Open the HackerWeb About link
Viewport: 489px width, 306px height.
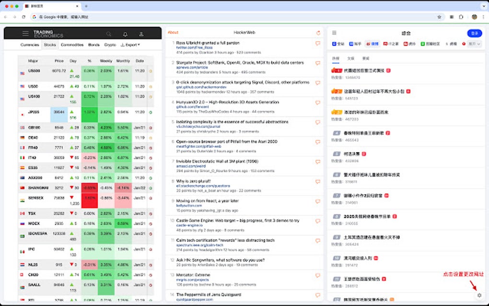[173, 33]
